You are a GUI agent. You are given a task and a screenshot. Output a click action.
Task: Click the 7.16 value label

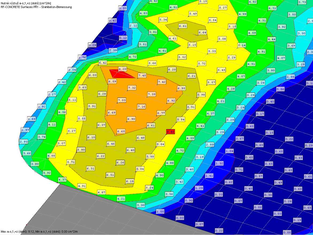pyautogui.click(x=141, y=107)
